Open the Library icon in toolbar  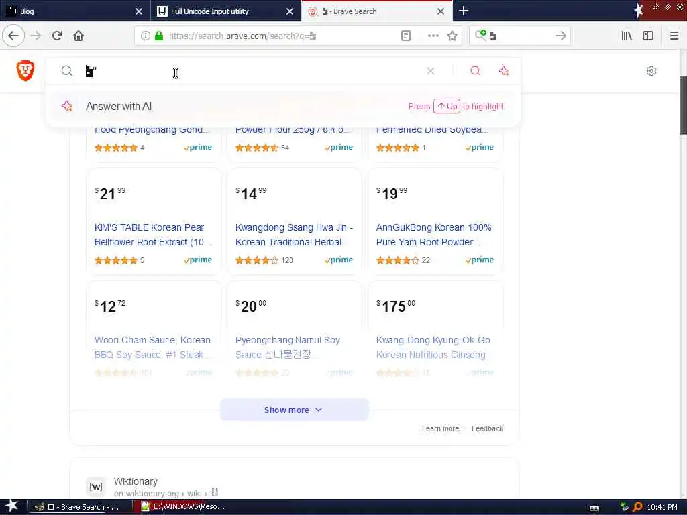click(627, 36)
